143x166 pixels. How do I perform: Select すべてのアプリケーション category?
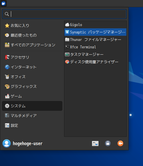[x=32, y=45]
